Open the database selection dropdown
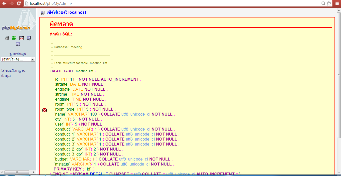The height and width of the screenshot is (176, 341). click(18, 59)
